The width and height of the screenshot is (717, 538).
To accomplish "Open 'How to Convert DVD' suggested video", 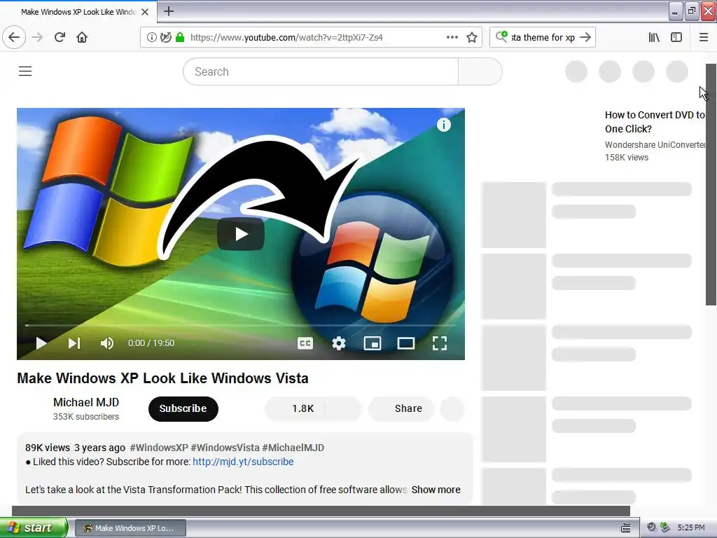I will point(655,122).
